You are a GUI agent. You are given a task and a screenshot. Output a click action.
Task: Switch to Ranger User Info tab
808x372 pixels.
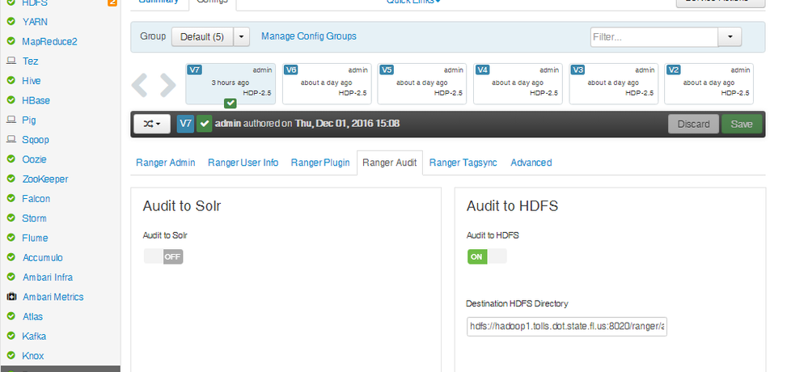click(x=243, y=163)
